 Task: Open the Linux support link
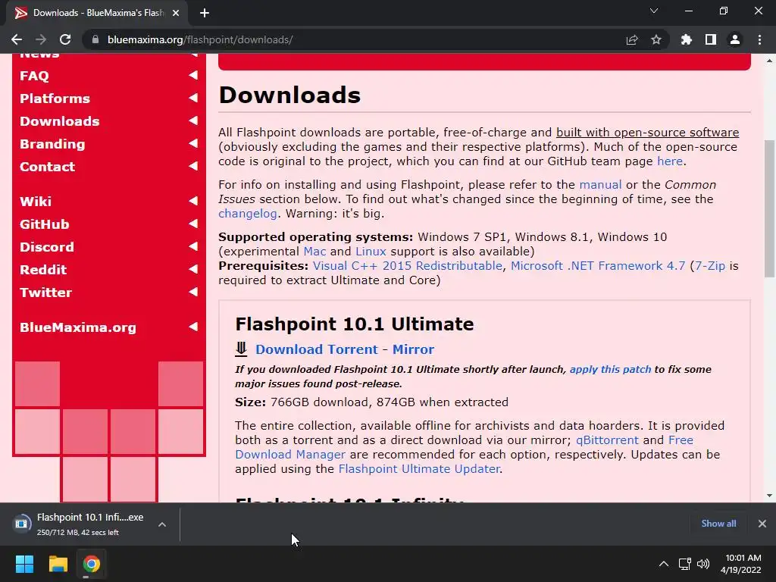coord(371,252)
